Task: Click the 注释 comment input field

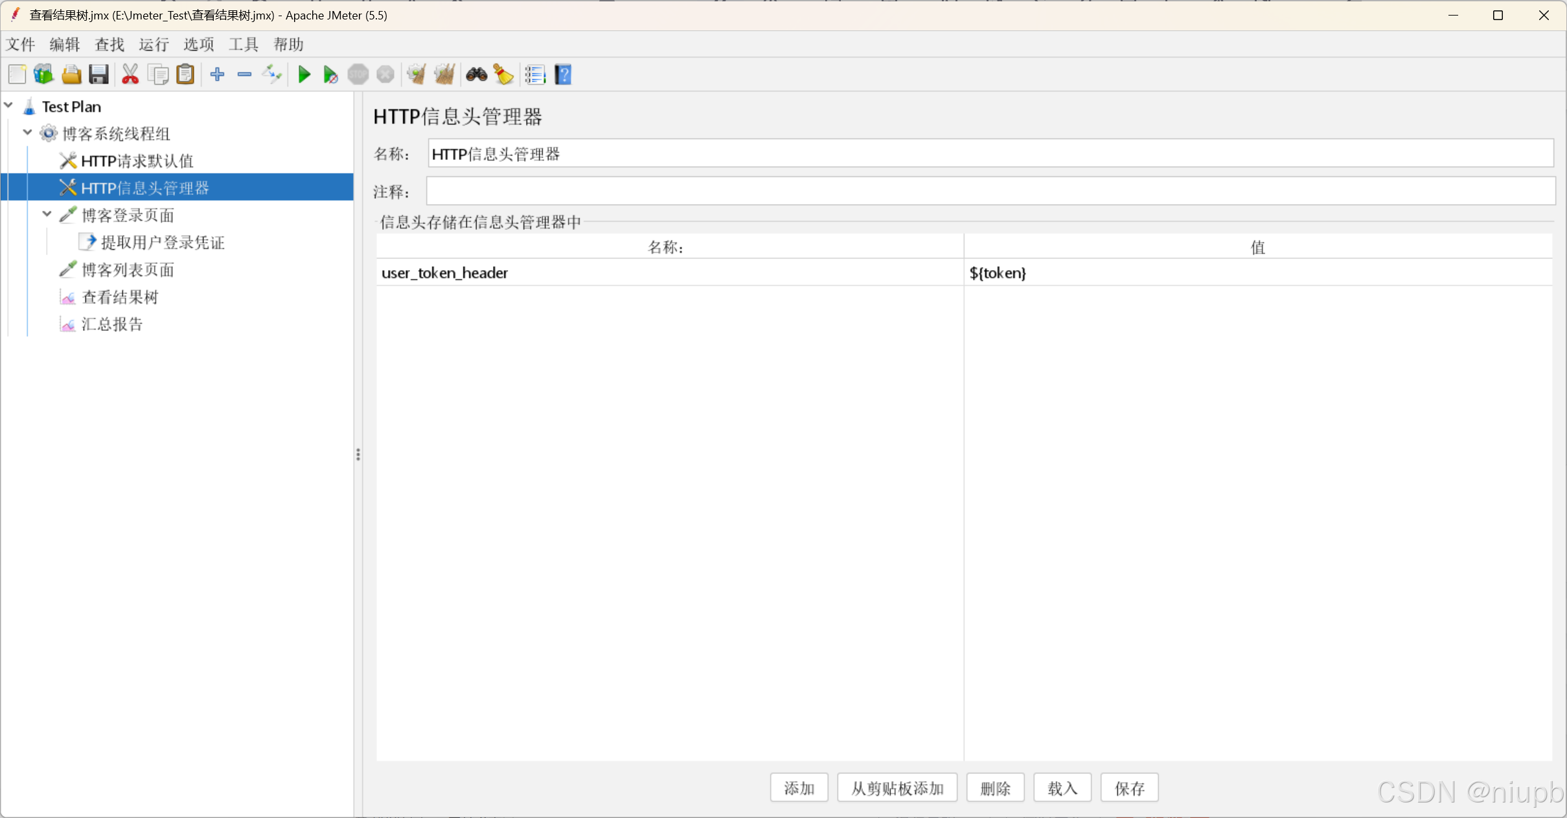Action: (990, 191)
